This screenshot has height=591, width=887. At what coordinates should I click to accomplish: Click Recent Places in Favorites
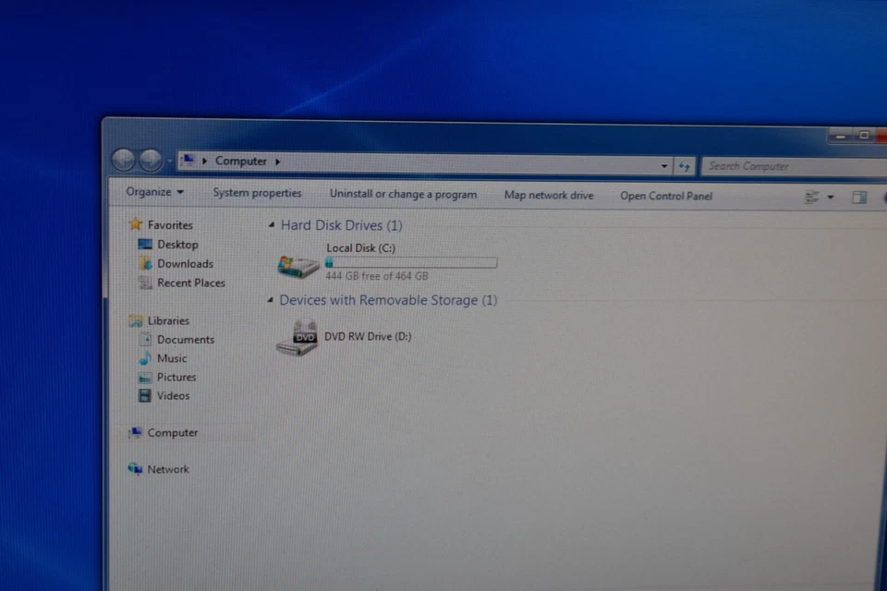190,283
